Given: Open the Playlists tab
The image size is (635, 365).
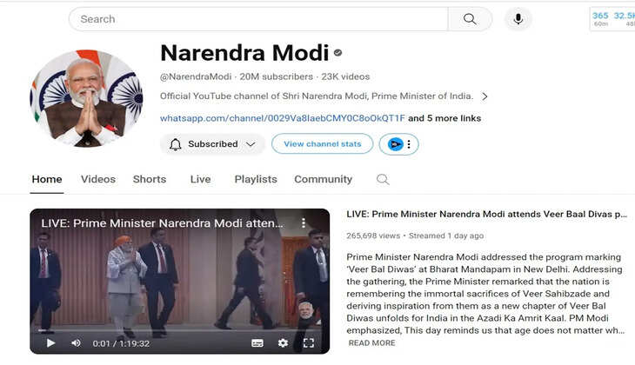Looking at the screenshot, I should (x=256, y=179).
